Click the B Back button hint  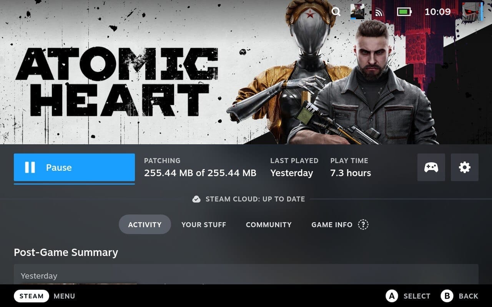tap(459, 296)
